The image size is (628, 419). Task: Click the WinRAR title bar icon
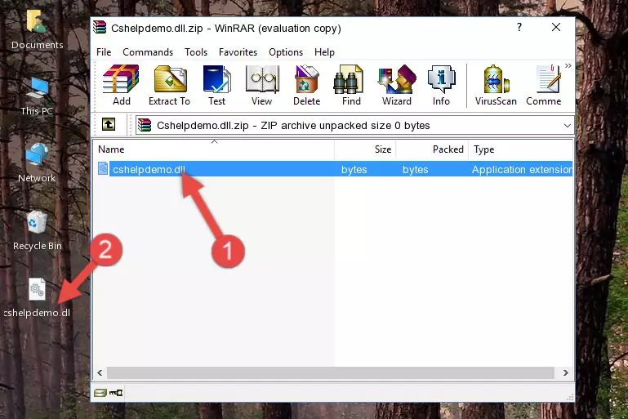pos(100,28)
